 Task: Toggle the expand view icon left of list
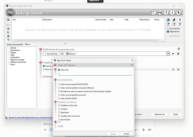(x=8, y=20)
